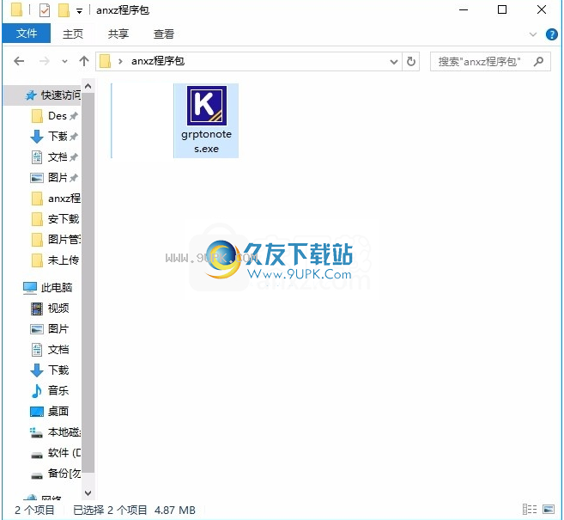564x520 pixels.
Task: Open 文档 under 此电脑
Action: point(50,350)
